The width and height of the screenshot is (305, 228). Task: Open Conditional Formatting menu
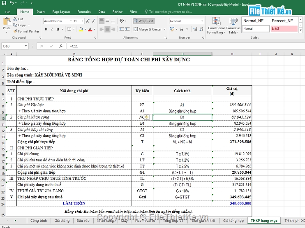216,26
